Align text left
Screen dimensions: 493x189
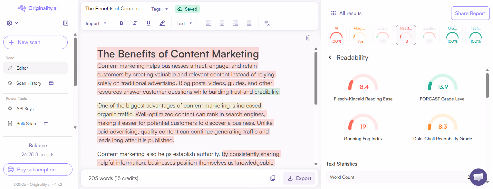point(208,23)
